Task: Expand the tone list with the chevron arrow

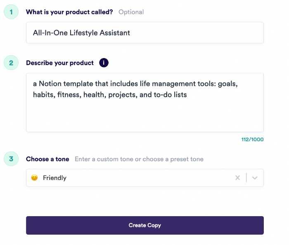Action: (x=255, y=178)
